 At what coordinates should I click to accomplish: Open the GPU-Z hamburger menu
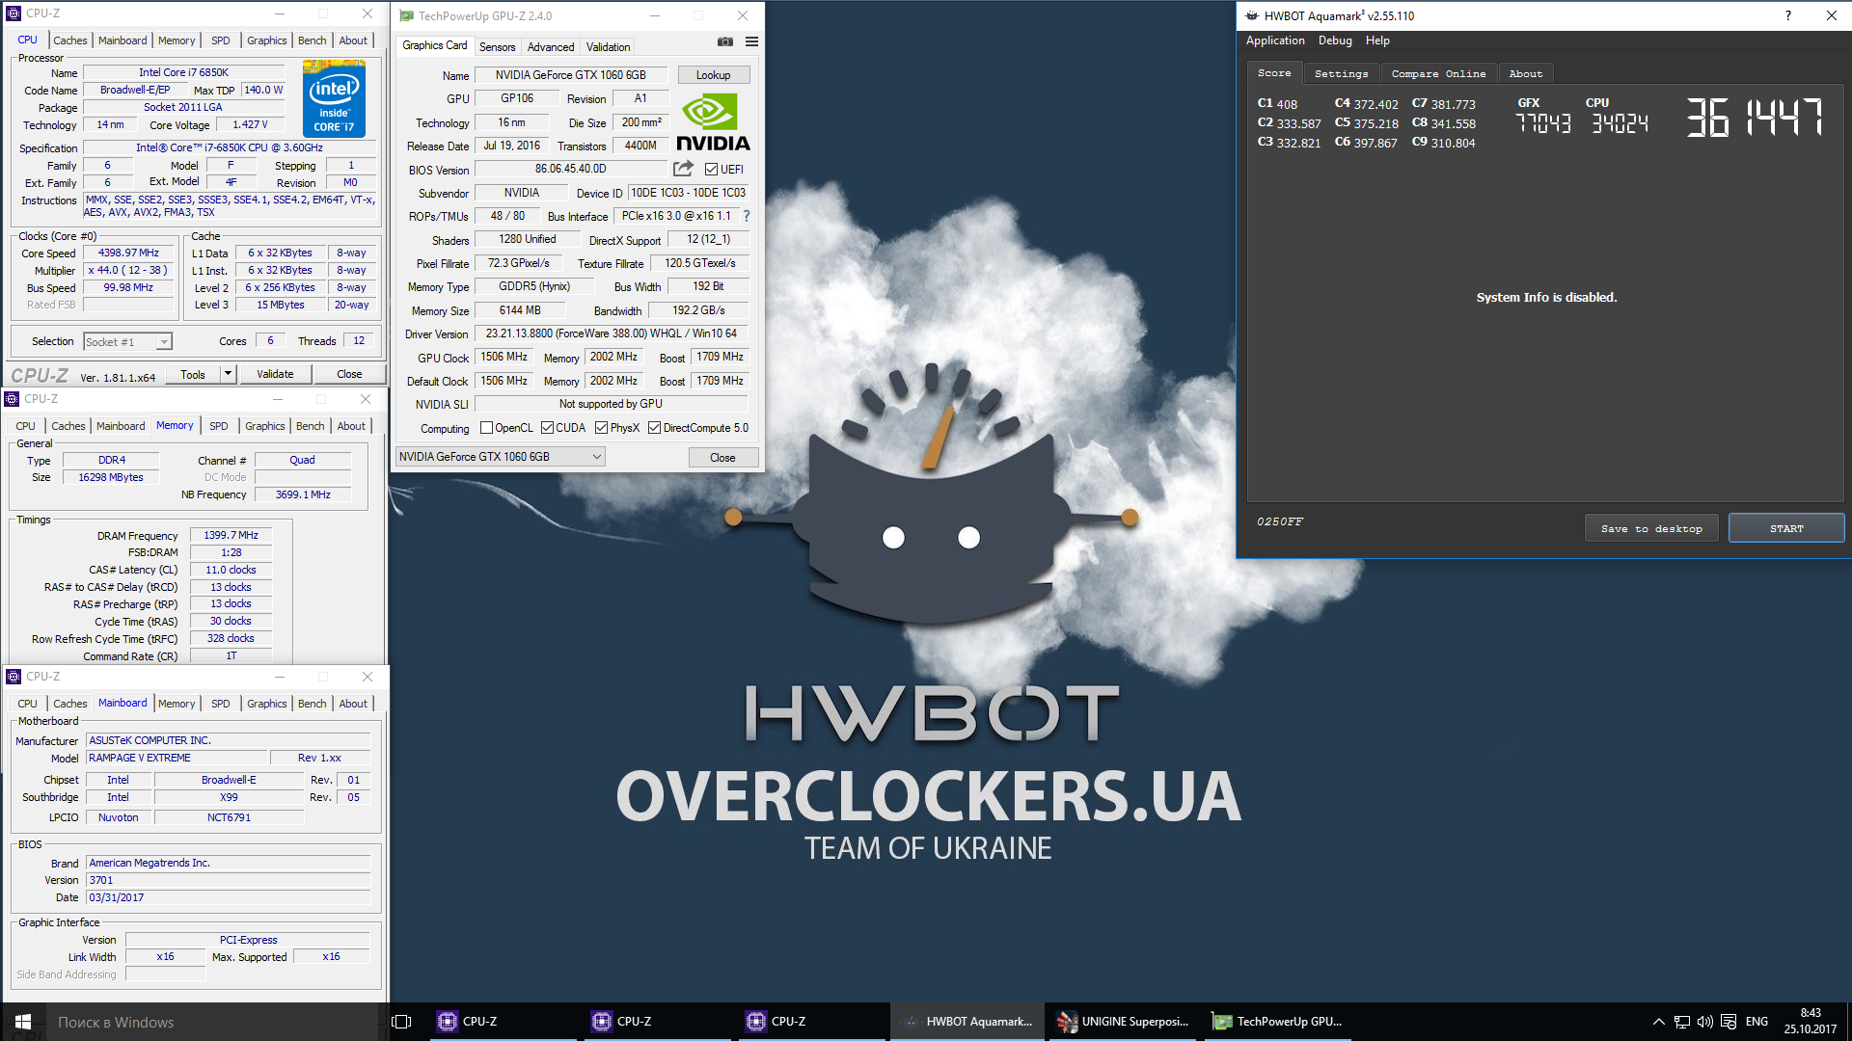tap(751, 41)
